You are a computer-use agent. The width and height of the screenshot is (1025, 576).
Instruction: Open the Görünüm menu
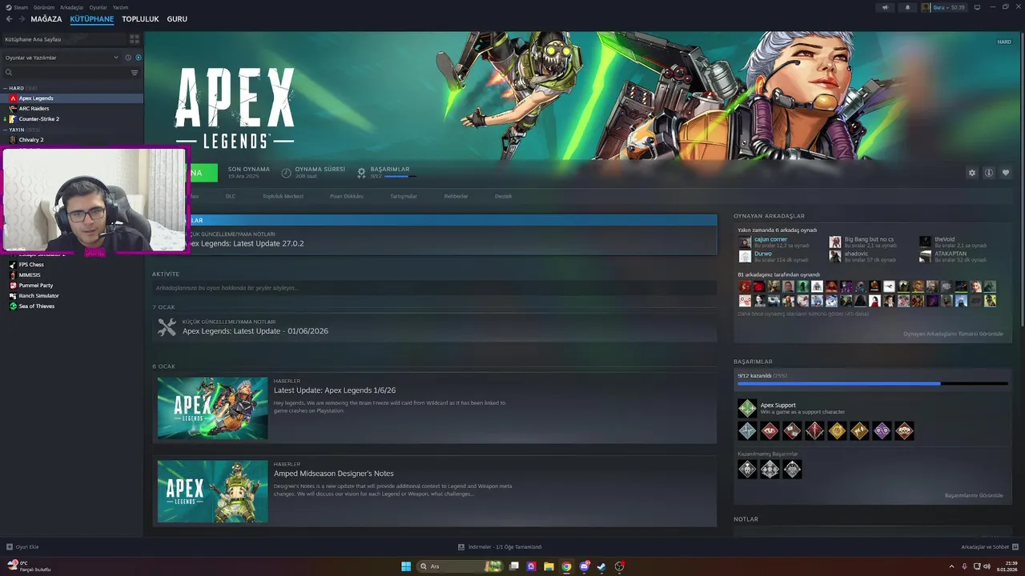(44, 7)
